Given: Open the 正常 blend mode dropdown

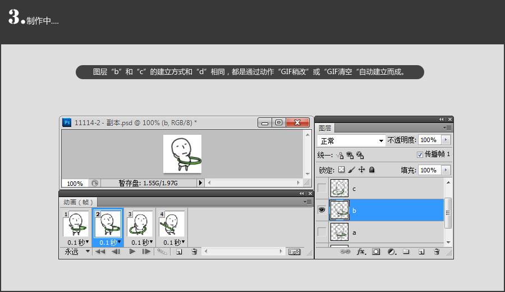Looking at the screenshot, I should 351,140.
